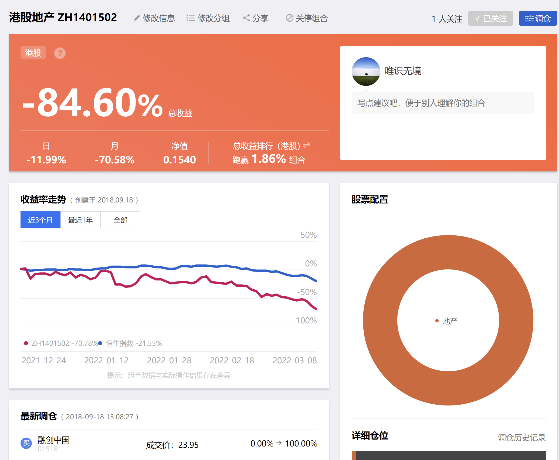Toggle the 已关注 follow button

(490, 18)
